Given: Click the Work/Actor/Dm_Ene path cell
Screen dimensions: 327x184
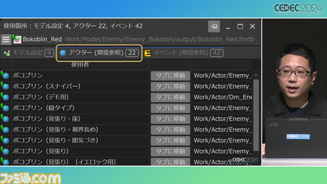Looking at the screenshot, I should coord(223,97).
